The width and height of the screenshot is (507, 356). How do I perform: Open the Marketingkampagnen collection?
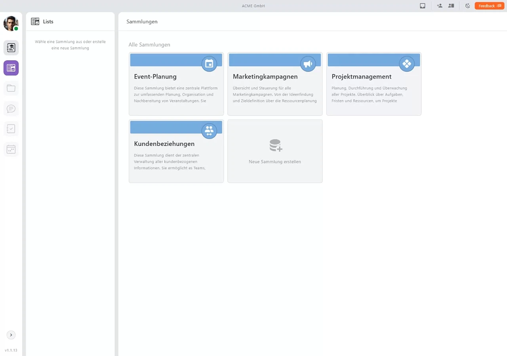[x=274, y=84]
